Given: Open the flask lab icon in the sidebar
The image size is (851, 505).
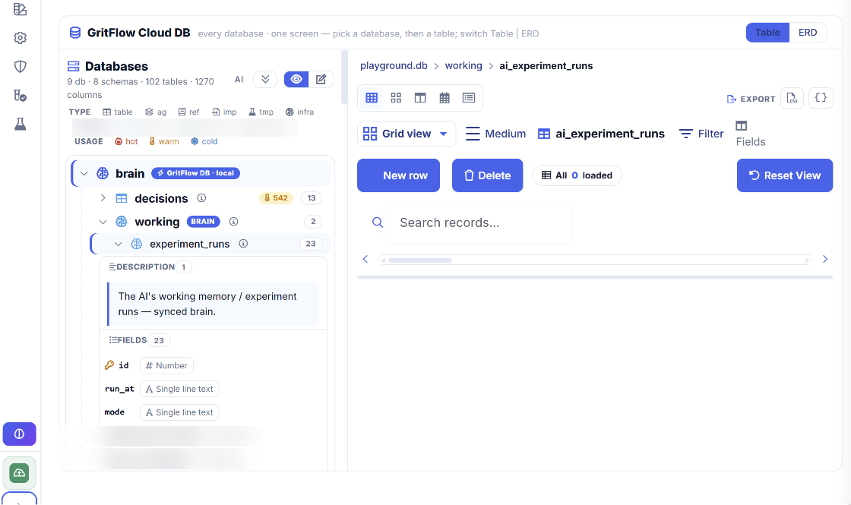Looking at the screenshot, I should click(20, 125).
